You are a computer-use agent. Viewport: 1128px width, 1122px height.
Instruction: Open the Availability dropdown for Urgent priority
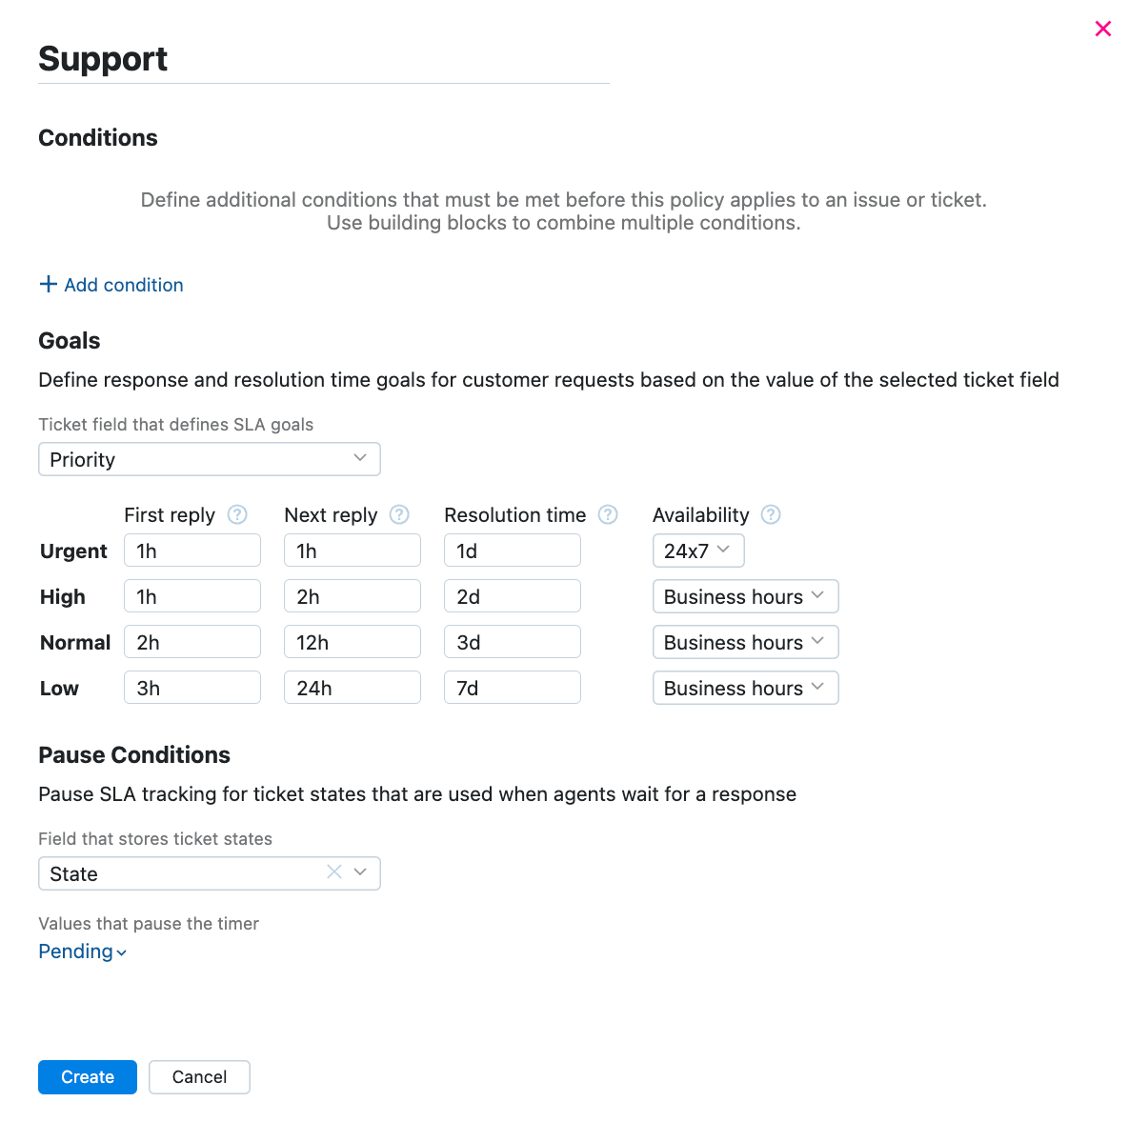pyautogui.click(x=698, y=551)
